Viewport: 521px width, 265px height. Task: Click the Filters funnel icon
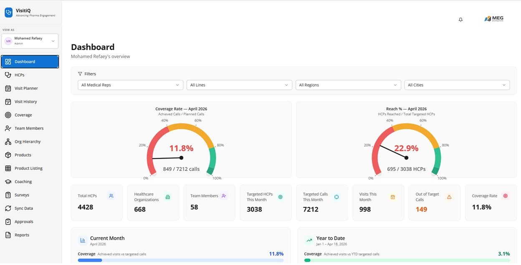[x=81, y=74]
